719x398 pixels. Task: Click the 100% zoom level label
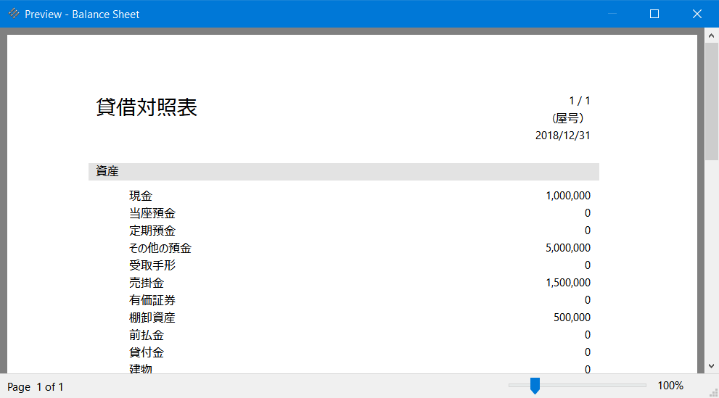pos(670,386)
